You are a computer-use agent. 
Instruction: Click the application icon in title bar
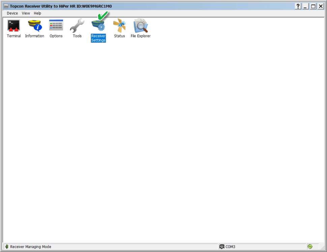click(6, 6)
